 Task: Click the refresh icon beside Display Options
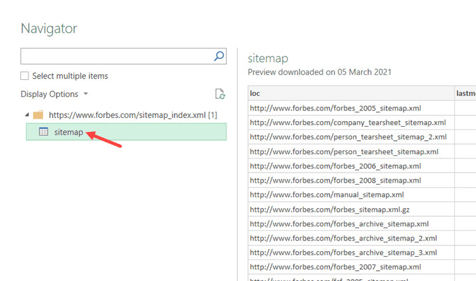[220, 95]
